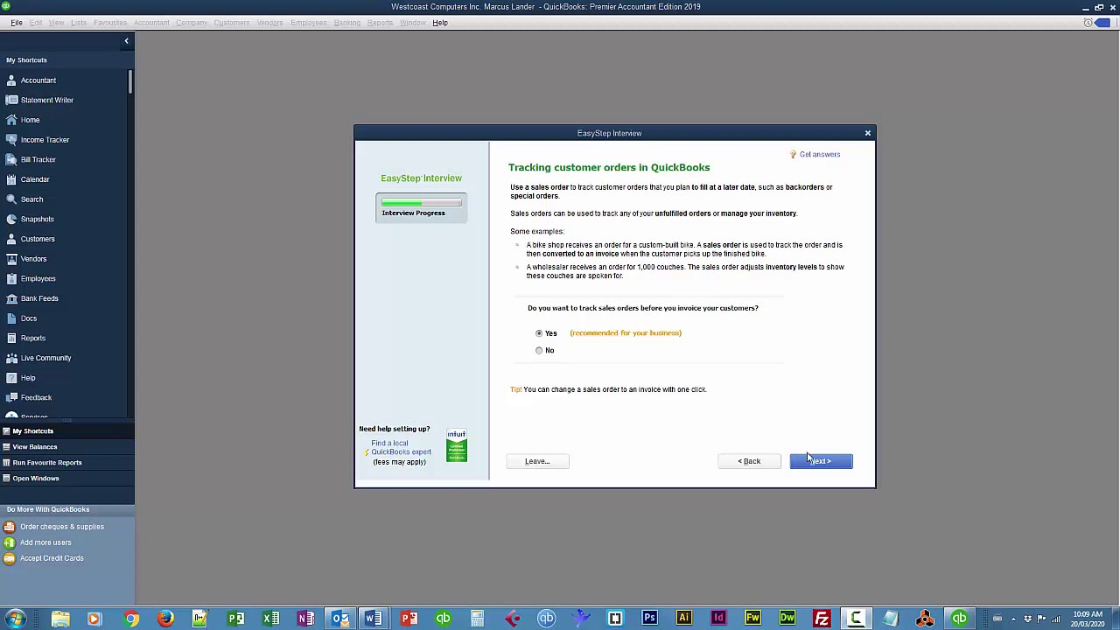Click Add more users link

click(45, 542)
